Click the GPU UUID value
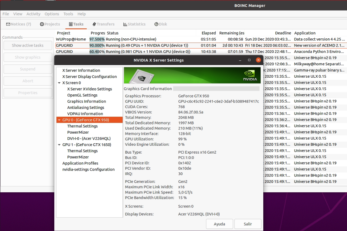 click(x=218, y=102)
